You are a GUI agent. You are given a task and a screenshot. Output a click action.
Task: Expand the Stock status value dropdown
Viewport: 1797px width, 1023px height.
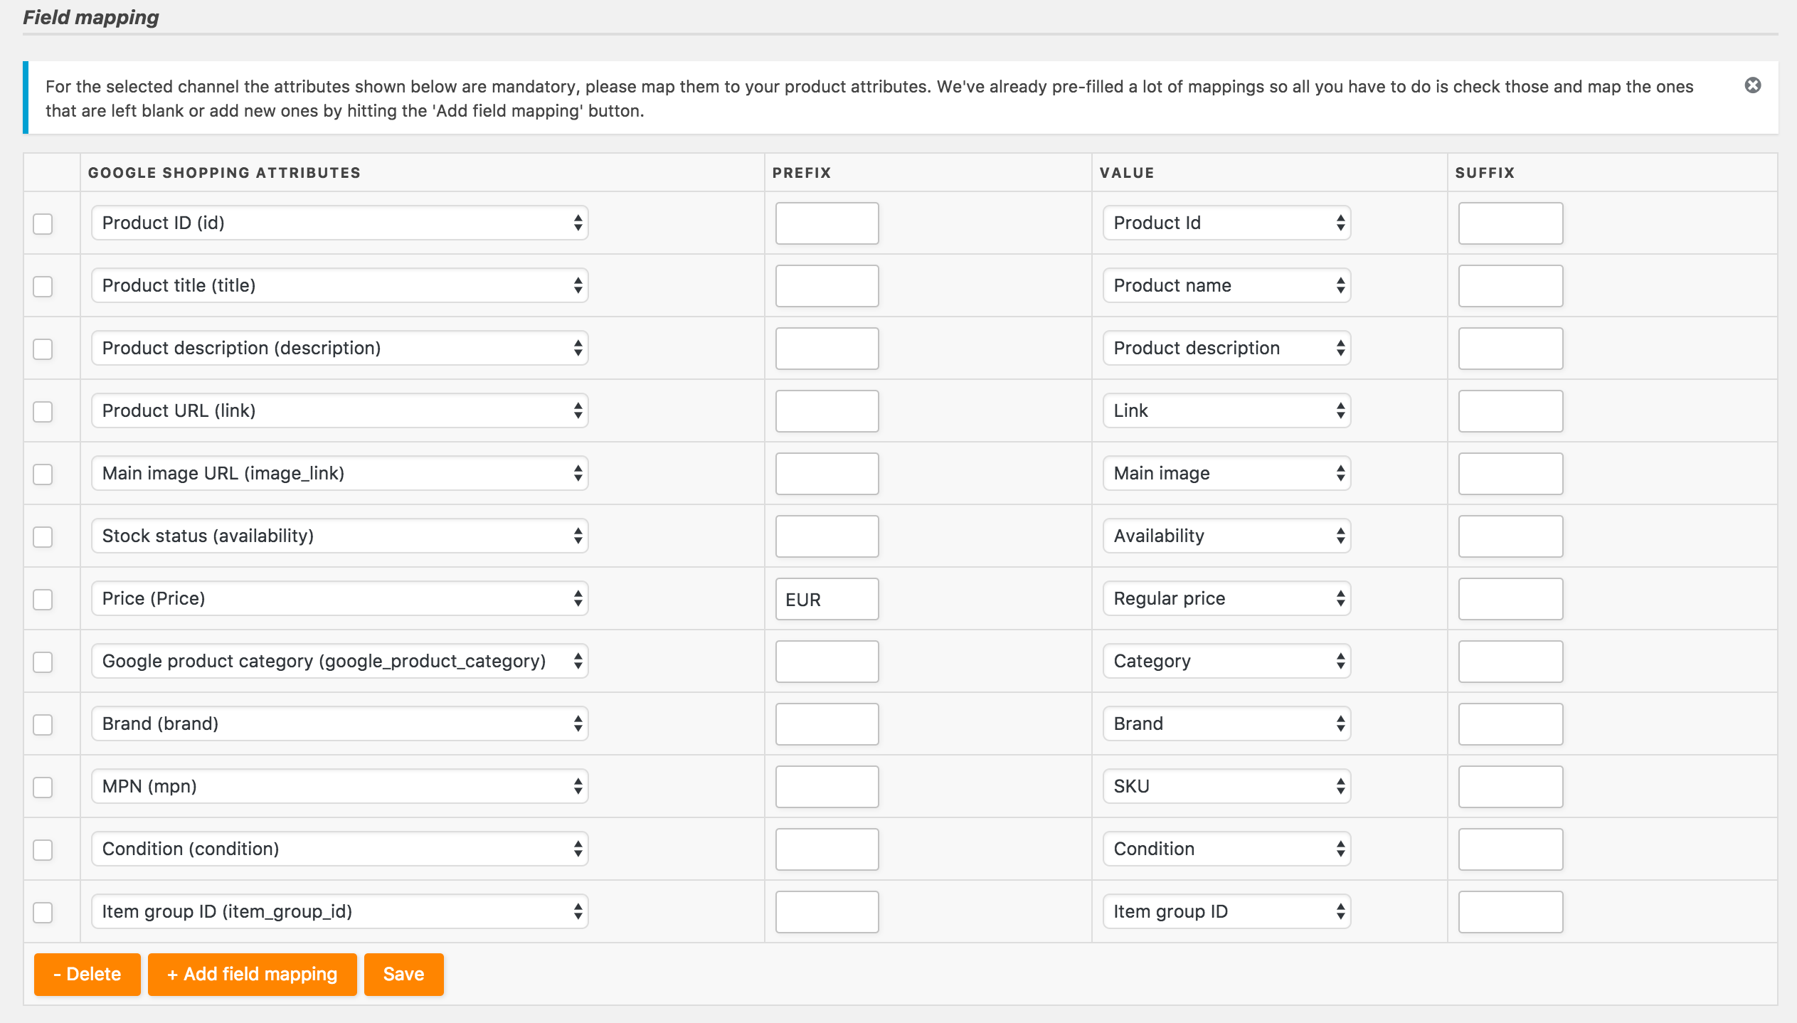[1224, 536]
